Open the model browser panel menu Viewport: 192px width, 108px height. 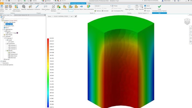click(45, 15)
